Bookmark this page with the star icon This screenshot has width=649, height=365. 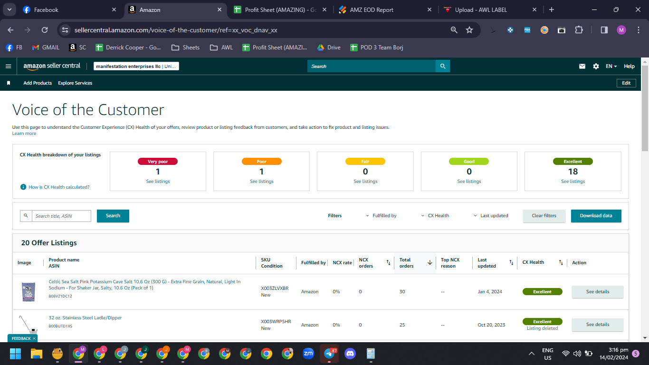pyautogui.click(x=469, y=30)
